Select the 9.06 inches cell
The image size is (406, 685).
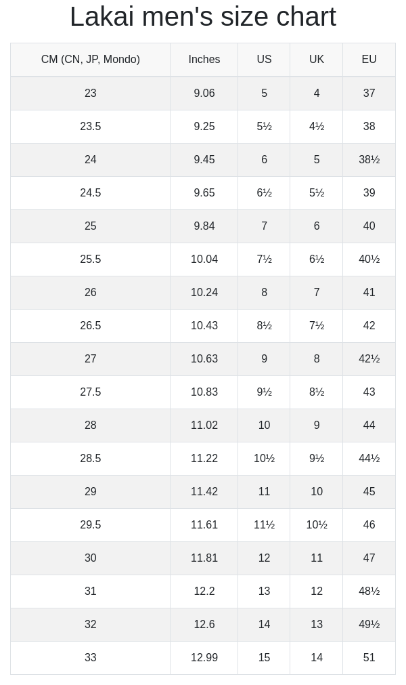click(x=204, y=94)
